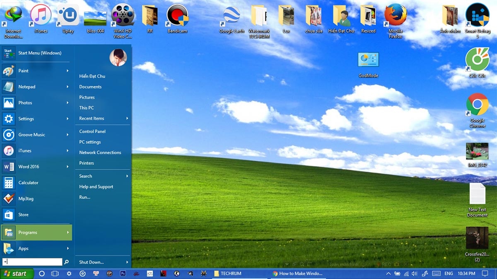Open the Programs menu entry

pyautogui.click(x=36, y=232)
